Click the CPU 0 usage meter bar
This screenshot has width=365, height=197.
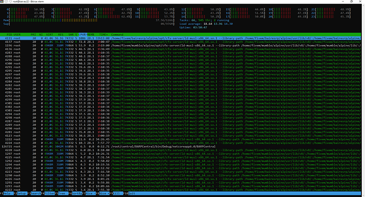25,10
